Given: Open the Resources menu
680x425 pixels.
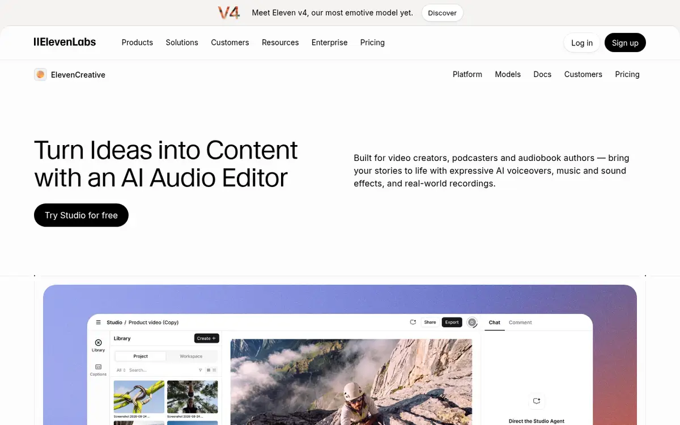Looking at the screenshot, I should 280,42.
